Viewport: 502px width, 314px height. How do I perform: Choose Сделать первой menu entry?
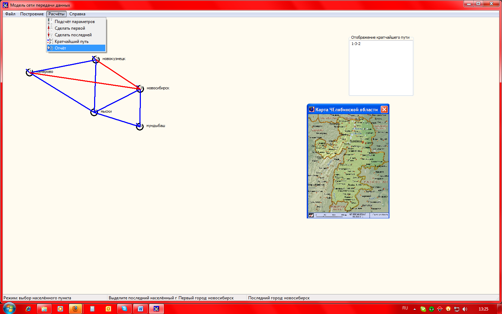[x=76, y=28]
